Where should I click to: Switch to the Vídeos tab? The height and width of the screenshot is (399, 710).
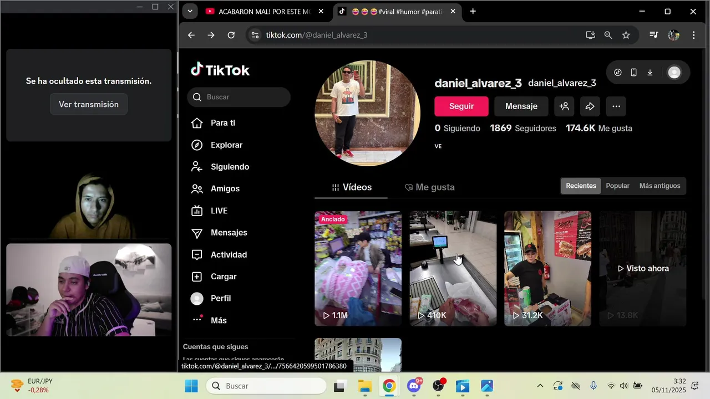point(351,187)
